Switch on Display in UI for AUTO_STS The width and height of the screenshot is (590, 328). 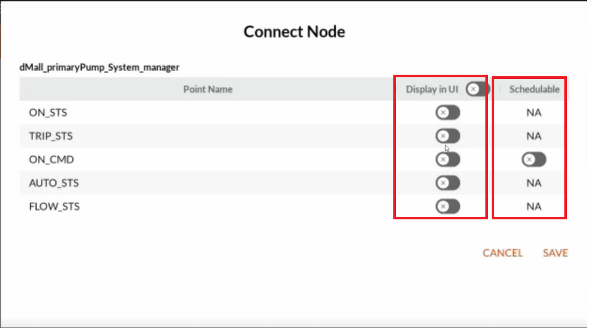(448, 183)
